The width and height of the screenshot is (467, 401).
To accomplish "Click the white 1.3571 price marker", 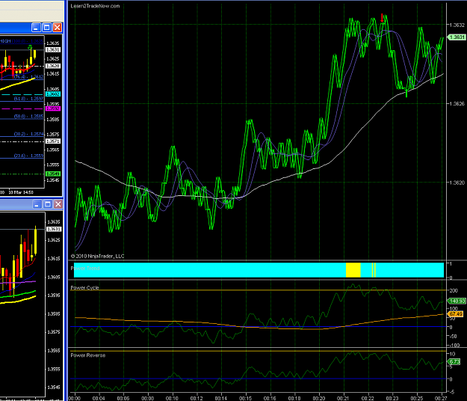I will click(53, 141).
